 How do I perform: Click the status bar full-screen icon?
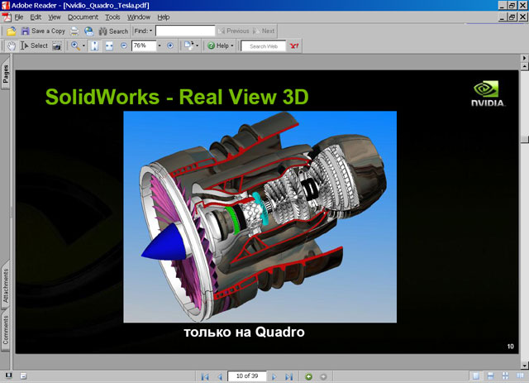(9, 376)
